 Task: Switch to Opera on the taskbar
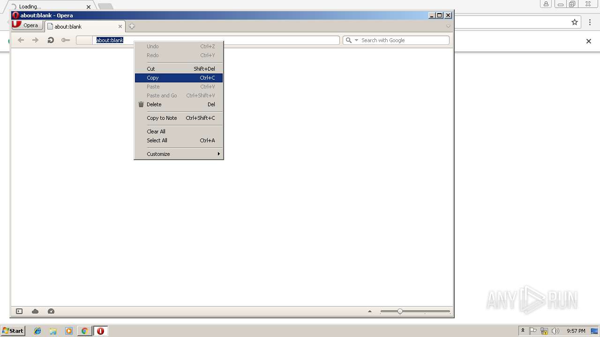click(100, 331)
